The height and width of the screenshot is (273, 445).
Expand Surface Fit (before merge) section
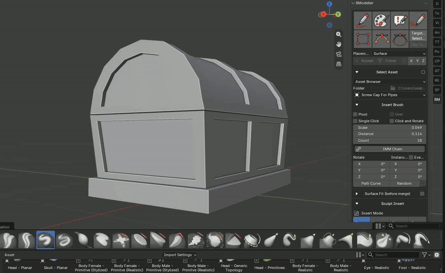point(357,194)
